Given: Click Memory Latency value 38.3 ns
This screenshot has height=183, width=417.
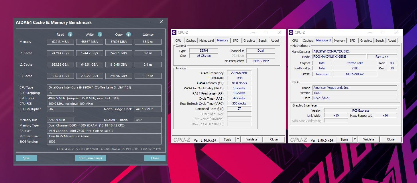Looking at the screenshot, I should pyautogui.click(x=148, y=42).
